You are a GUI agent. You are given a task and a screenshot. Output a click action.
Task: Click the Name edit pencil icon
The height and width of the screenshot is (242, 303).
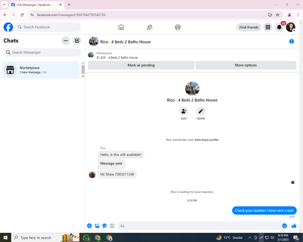[x=201, y=111]
